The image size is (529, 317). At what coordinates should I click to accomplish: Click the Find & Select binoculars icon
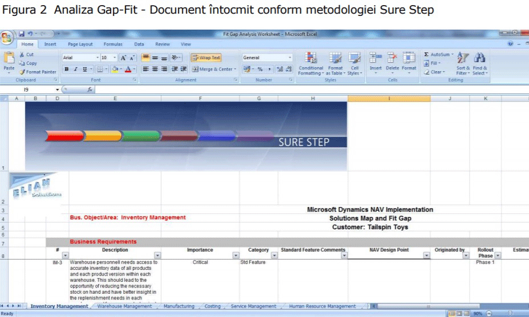coord(479,63)
